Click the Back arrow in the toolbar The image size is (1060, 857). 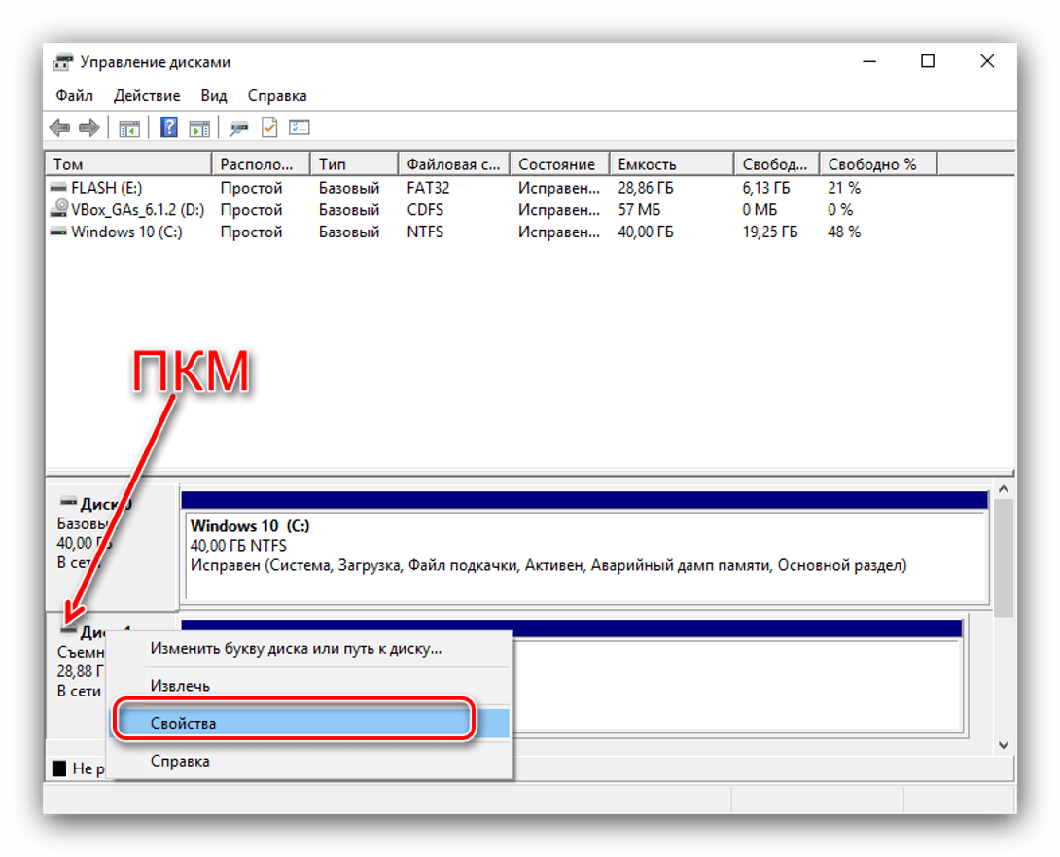(59, 127)
